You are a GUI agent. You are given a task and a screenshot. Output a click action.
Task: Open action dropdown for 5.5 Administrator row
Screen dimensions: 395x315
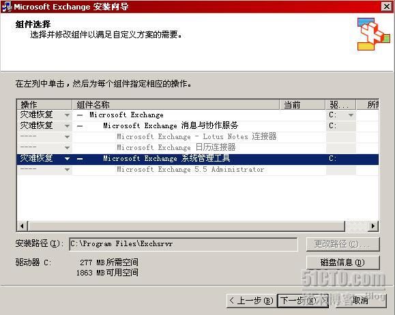point(67,170)
